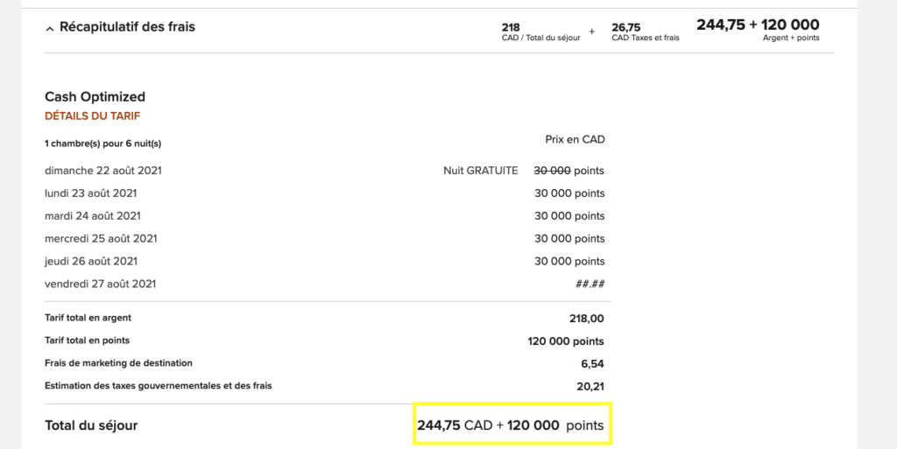Click the struck-through 30 000 points value
Image resolution: width=897 pixels, height=449 pixels.
[569, 171]
